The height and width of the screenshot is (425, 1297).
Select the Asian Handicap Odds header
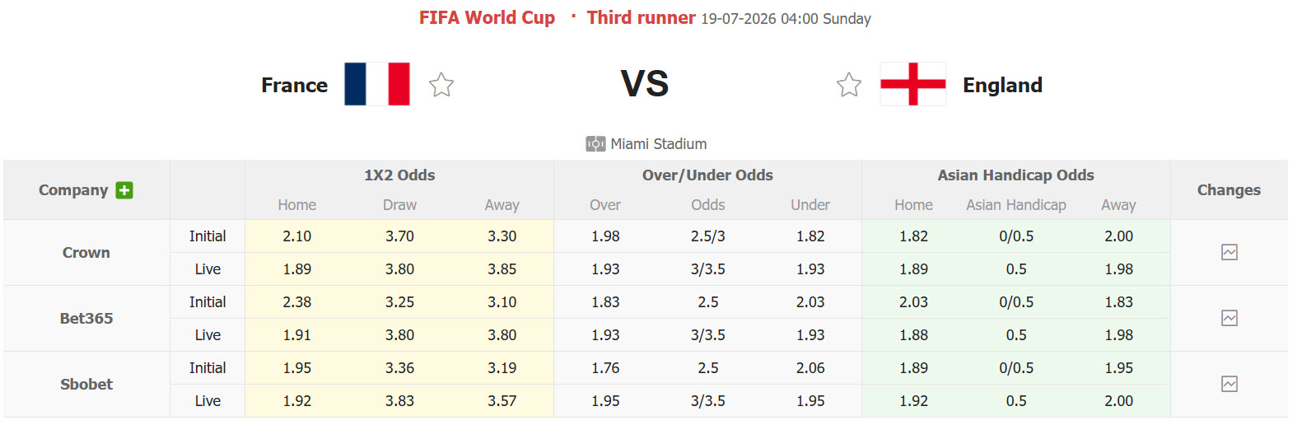(1015, 175)
